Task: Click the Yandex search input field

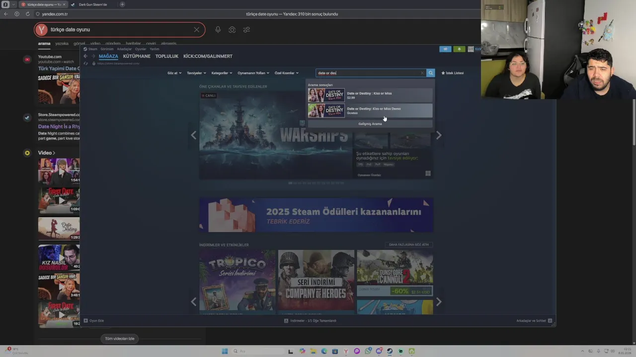Action: point(119,30)
